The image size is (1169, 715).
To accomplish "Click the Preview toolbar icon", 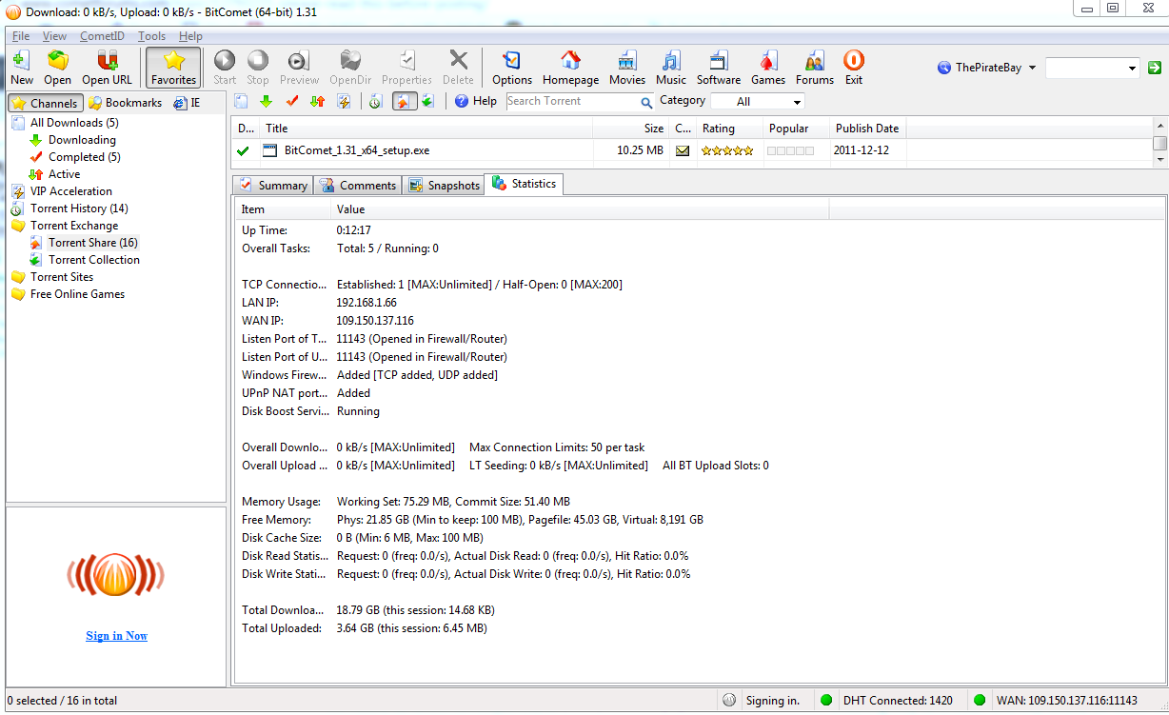I will 299,68.
